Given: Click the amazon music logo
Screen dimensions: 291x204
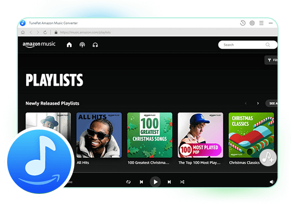Looking at the screenshot, I should pyautogui.click(x=39, y=44).
